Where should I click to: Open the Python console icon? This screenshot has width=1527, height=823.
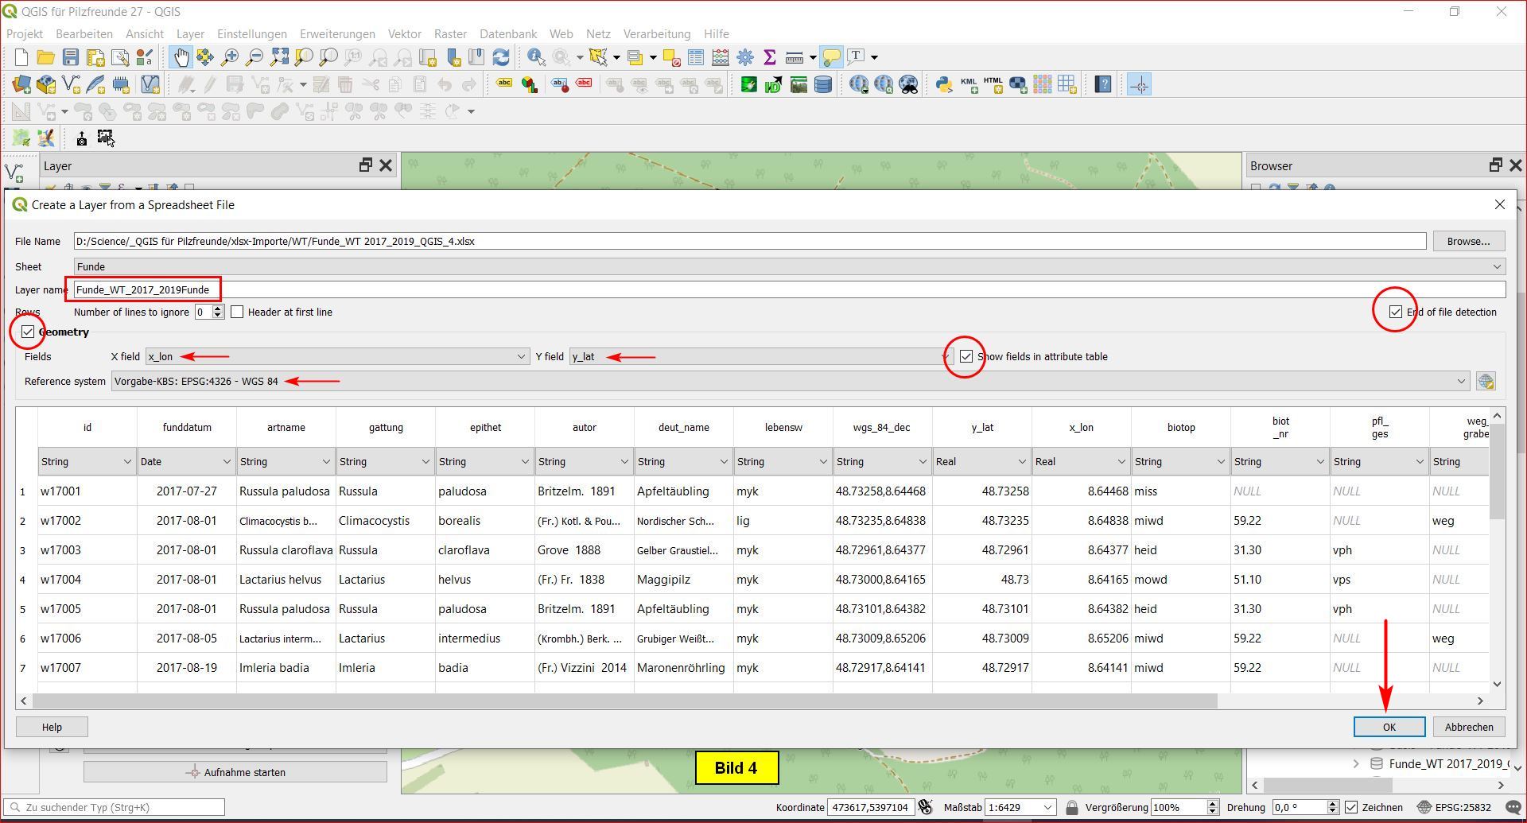[943, 84]
